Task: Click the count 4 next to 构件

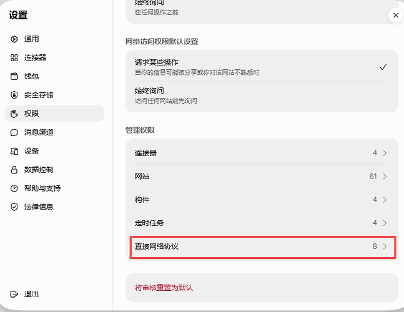Action: point(375,200)
